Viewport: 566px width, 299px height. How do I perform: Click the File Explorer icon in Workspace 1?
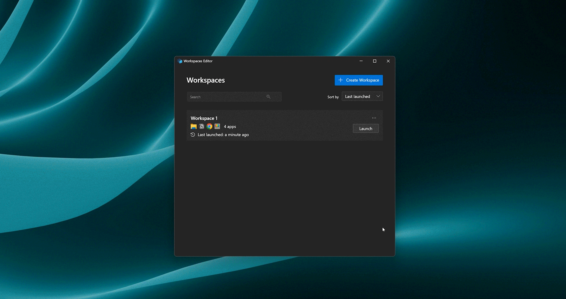coord(193,126)
